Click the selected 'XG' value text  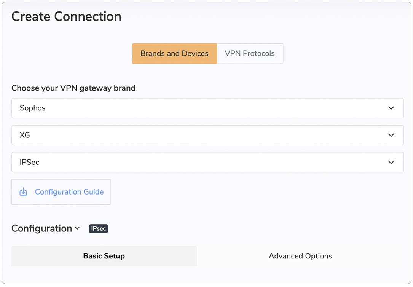point(25,135)
